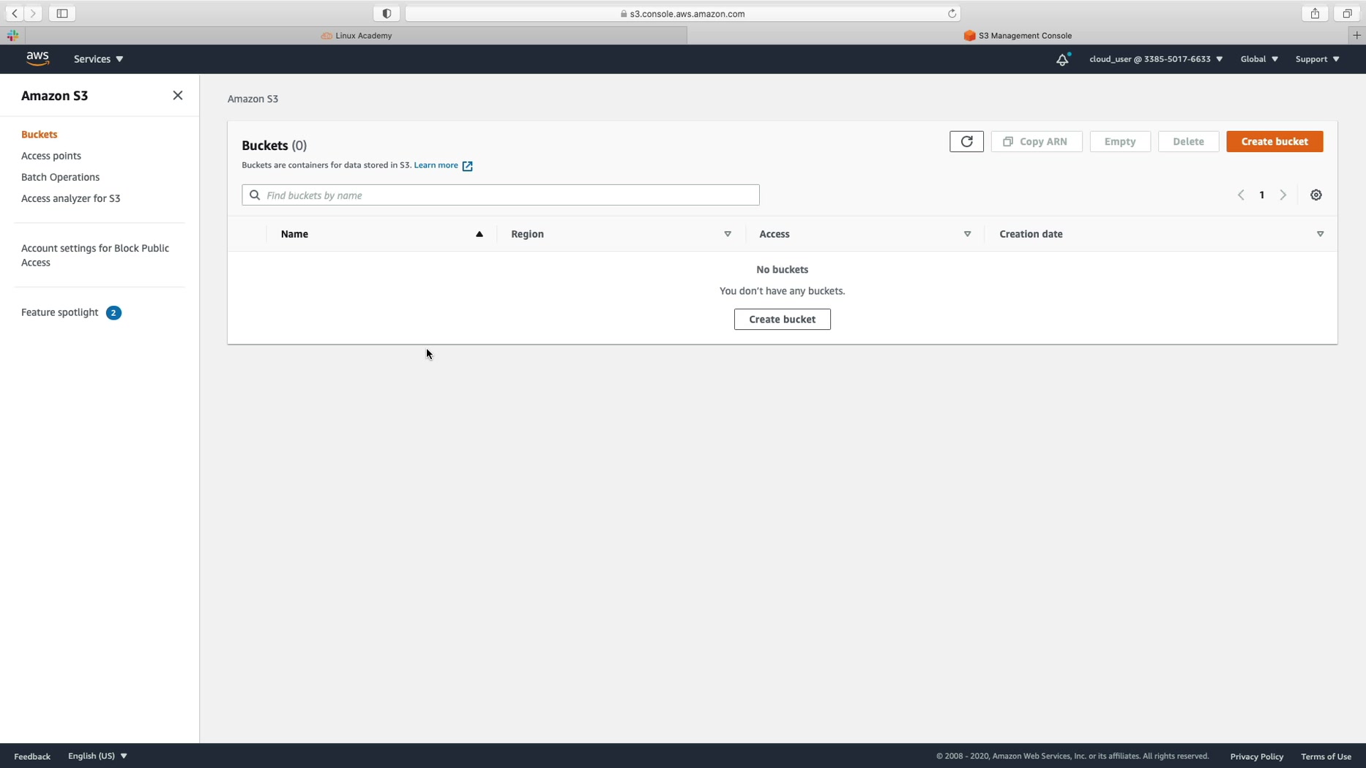The image size is (1366, 768).
Task: Reload the page from address bar
Action: [952, 13]
